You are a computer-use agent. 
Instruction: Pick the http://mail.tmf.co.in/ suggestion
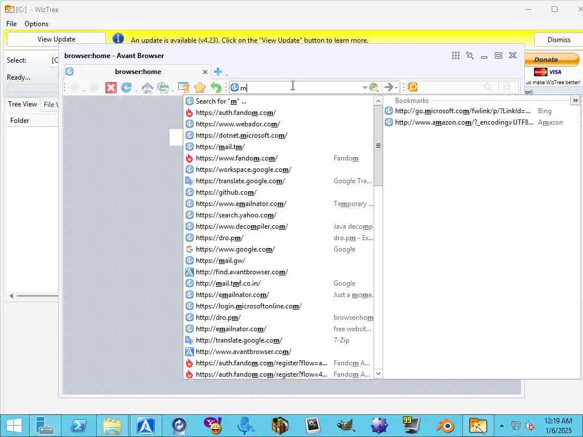click(x=279, y=283)
